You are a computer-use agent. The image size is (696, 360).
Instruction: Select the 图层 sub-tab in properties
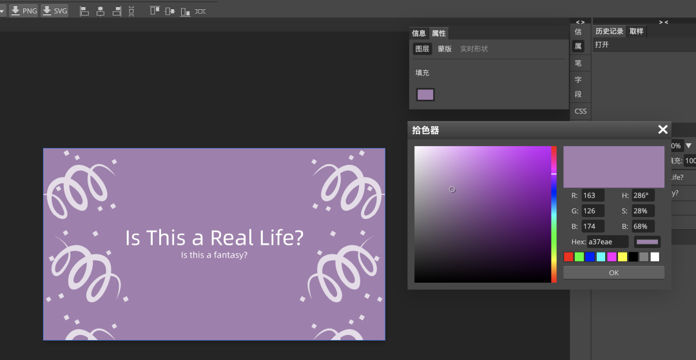pyautogui.click(x=422, y=49)
